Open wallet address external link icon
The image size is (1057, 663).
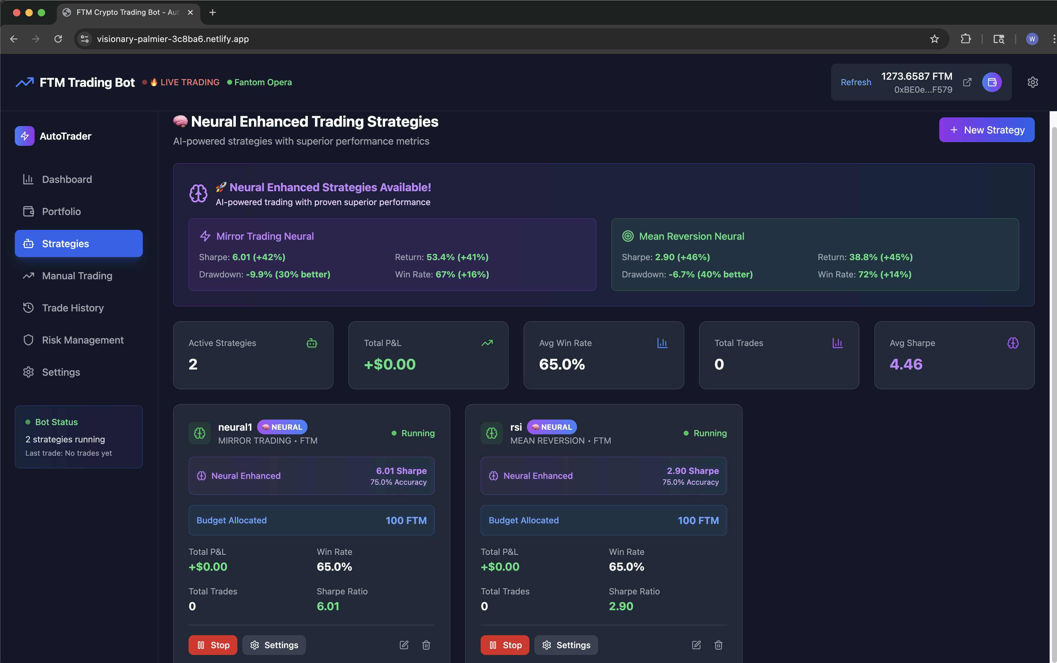(x=967, y=82)
